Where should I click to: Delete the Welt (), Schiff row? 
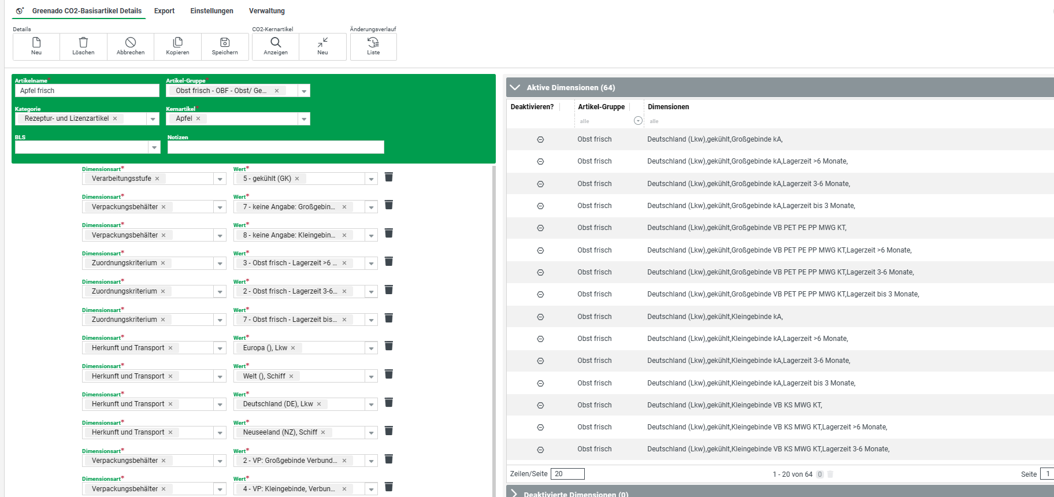(x=389, y=374)
